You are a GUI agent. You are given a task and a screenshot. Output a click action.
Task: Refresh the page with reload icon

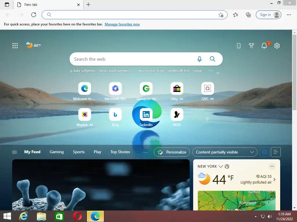pyautogui.click(x=34, y=15)
